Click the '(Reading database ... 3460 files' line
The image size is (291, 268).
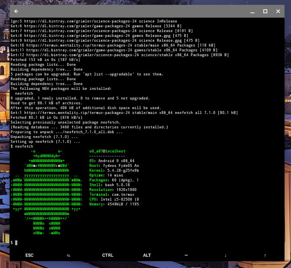click(89, 127)
